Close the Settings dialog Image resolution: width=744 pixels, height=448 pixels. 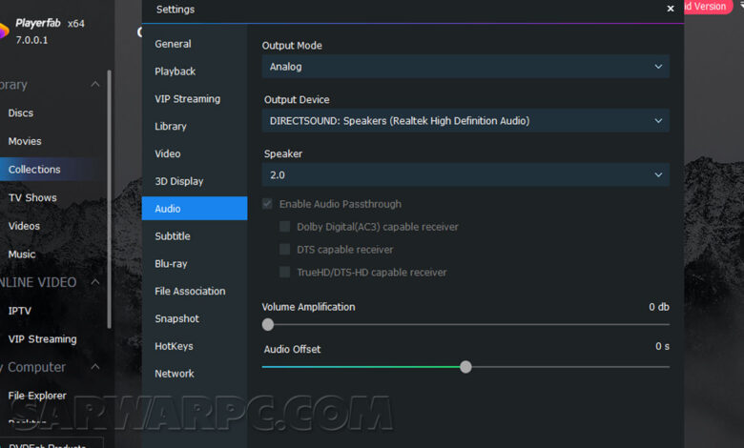[x=670, y=9]
